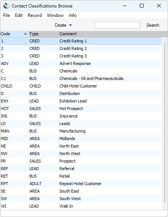
Task: Click the Code column sort arrow
Action: click(25, 34)
